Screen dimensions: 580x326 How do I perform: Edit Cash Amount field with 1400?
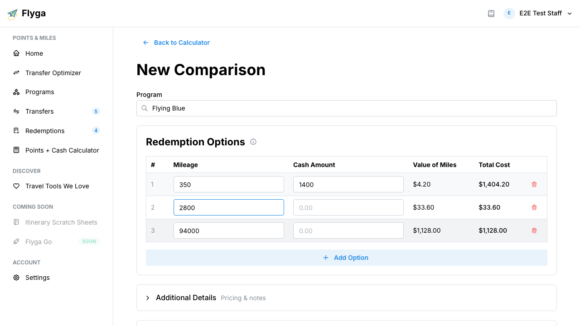coord(348,184)
